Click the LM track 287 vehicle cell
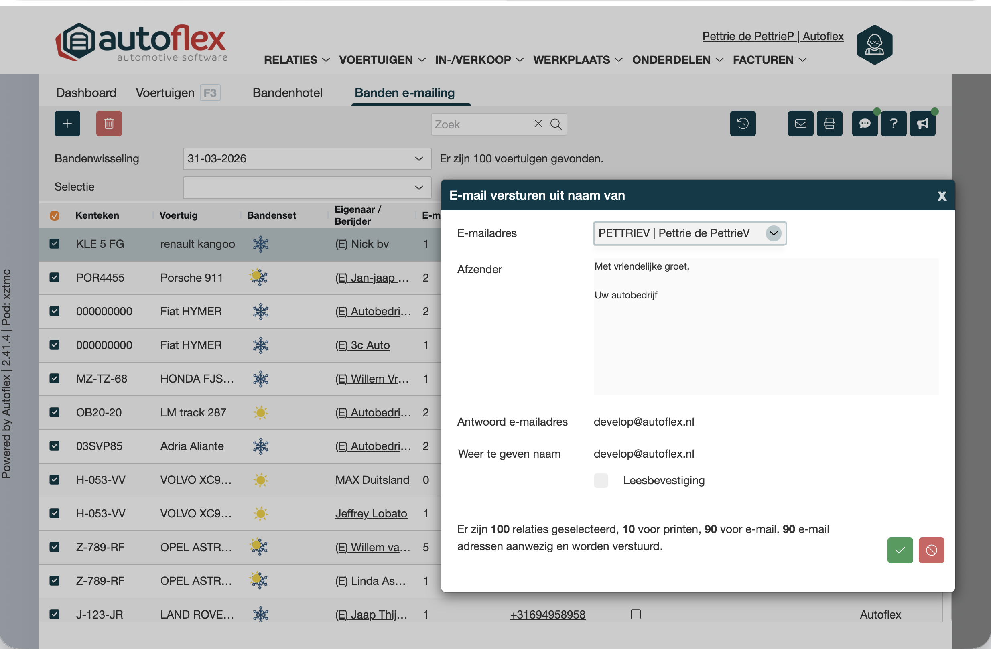Viewport: 991px width, 649px height. coord(193,413)
